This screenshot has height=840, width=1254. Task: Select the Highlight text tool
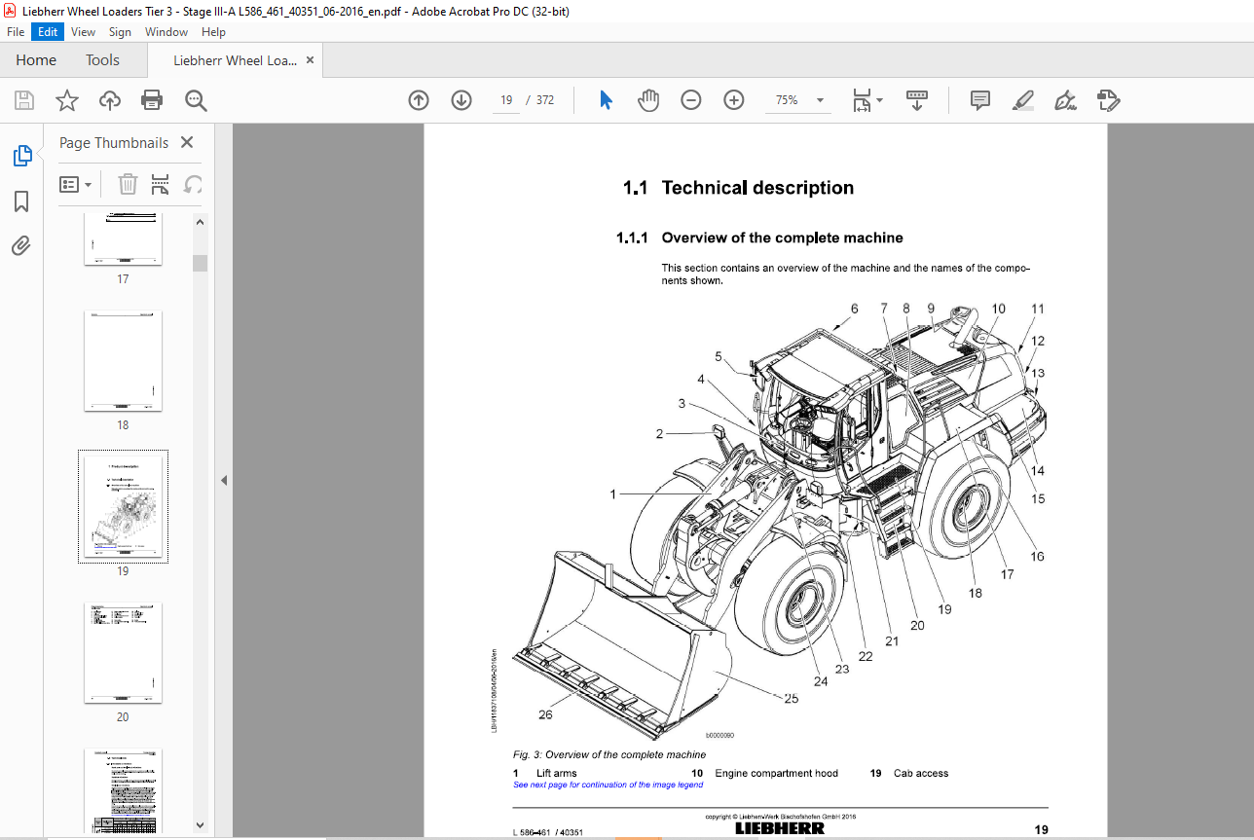[1022, 100]
